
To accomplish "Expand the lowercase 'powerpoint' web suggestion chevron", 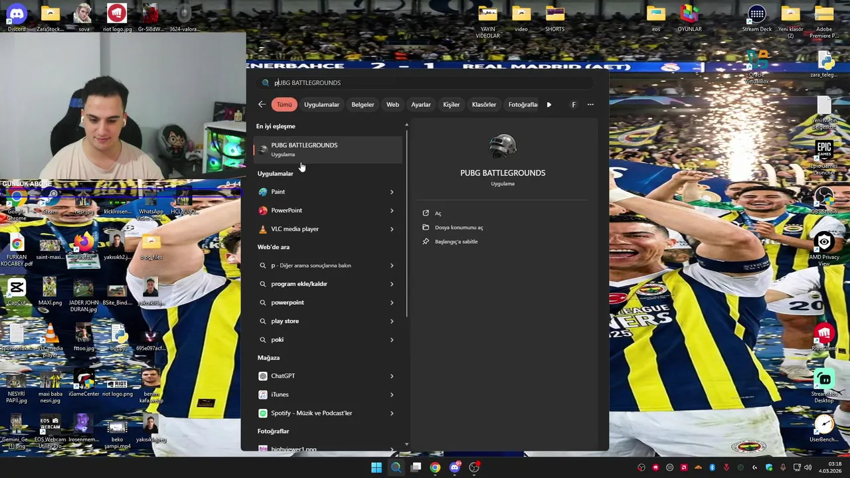I will 392,303.
